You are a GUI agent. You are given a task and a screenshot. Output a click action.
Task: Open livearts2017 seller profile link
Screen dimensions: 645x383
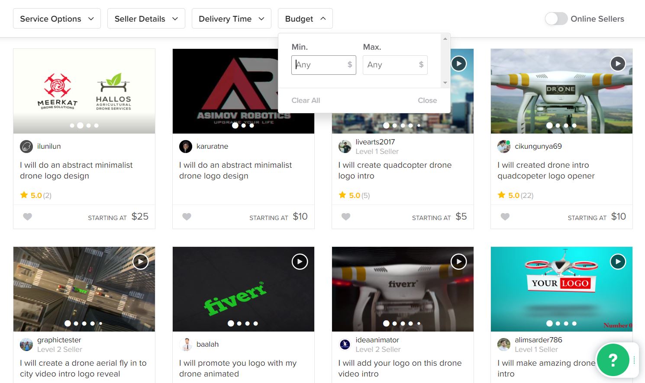[x=375, y=142]
